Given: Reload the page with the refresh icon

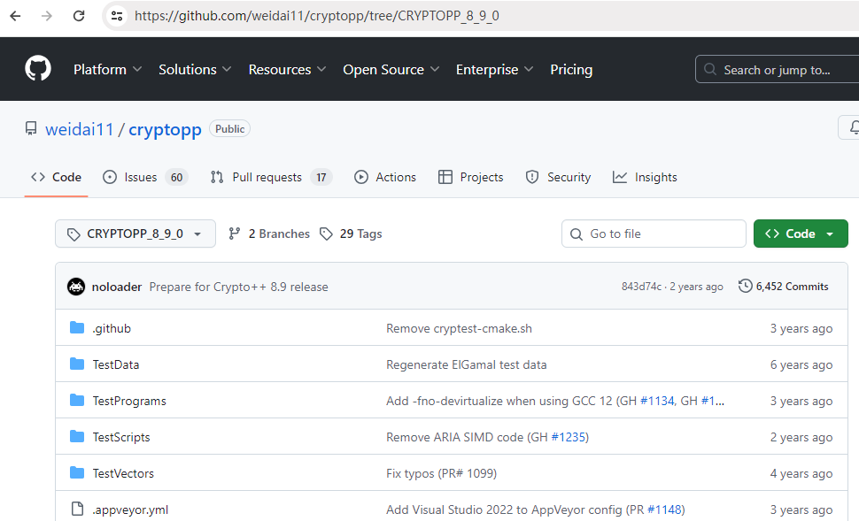Looking at the screenshot, I should [79, 16].
